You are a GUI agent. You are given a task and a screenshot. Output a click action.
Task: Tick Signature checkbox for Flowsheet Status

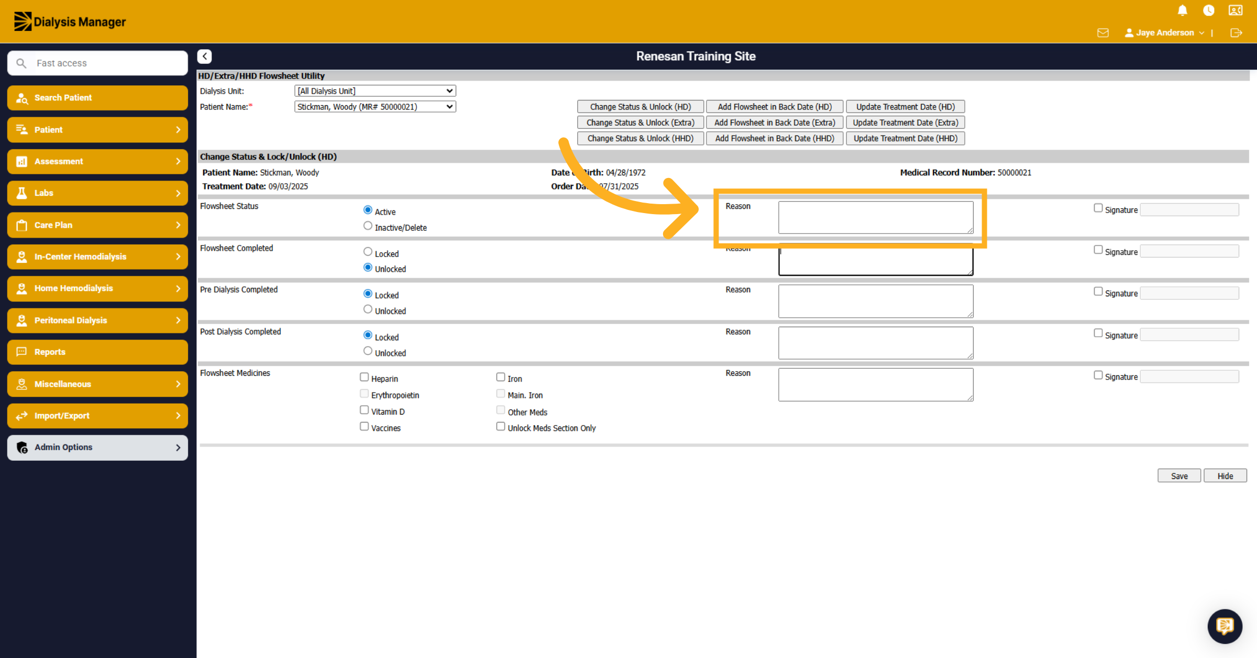(1098, 208)
